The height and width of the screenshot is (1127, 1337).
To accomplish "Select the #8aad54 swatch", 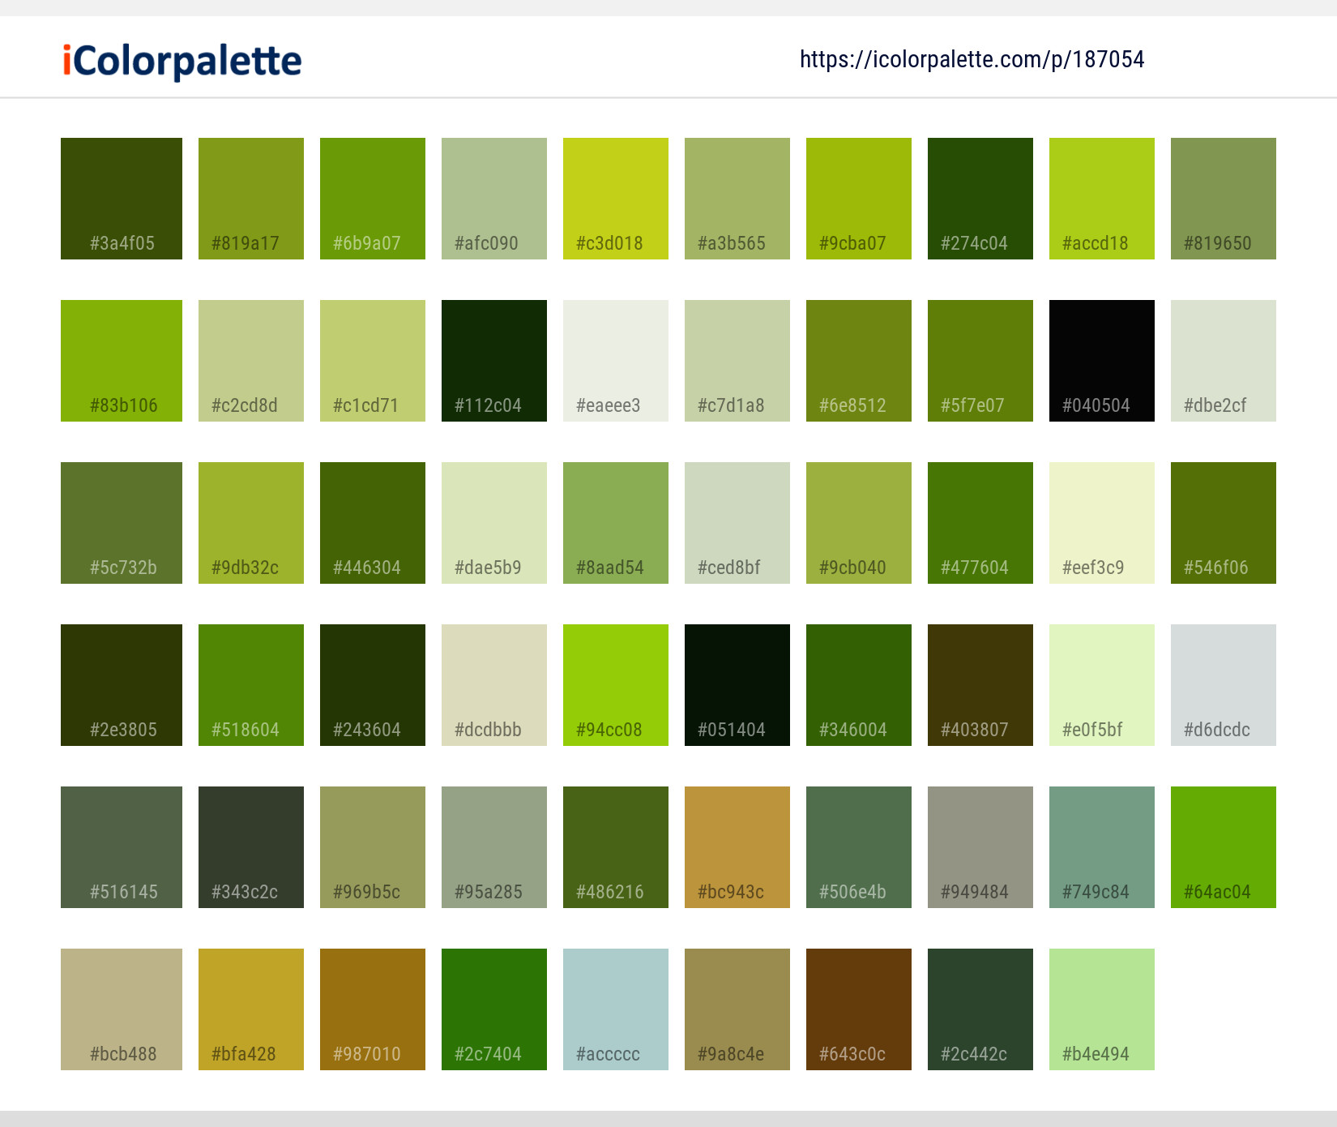I will click(616, 523).
